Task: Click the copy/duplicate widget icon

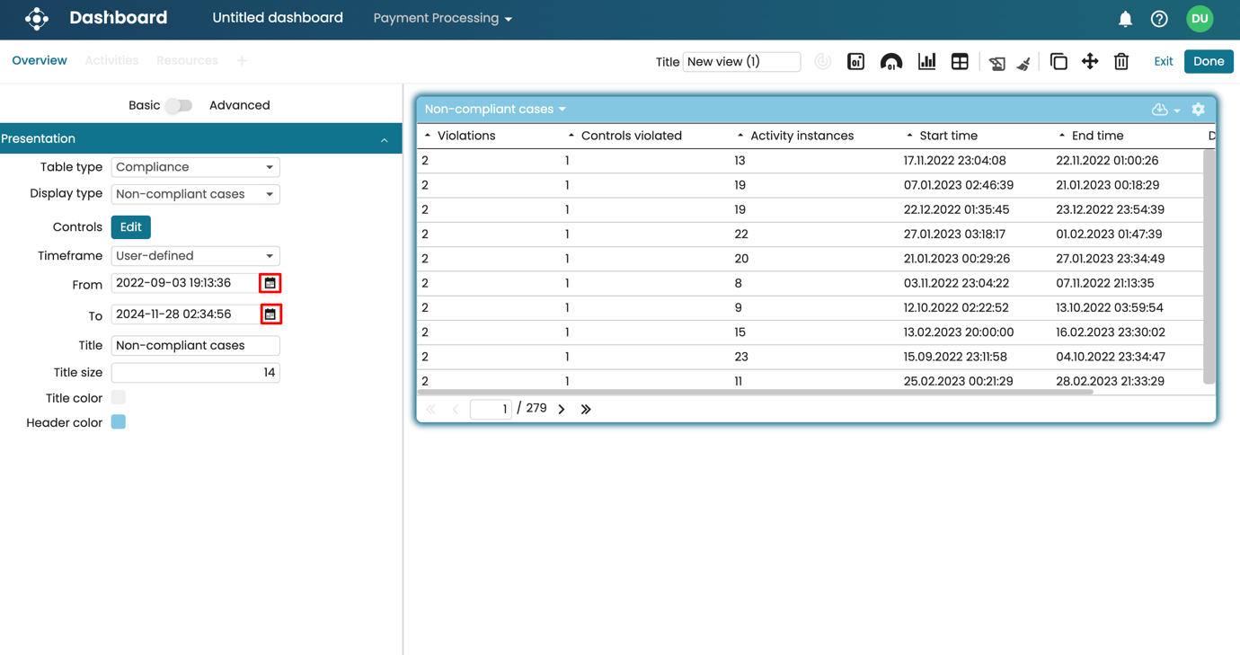Action: [x=1058, y=62]
